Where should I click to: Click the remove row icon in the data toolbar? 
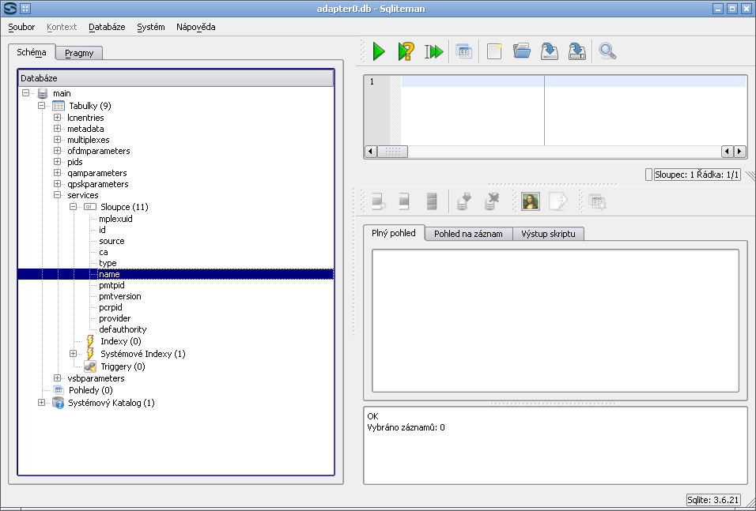coord(404,201)
